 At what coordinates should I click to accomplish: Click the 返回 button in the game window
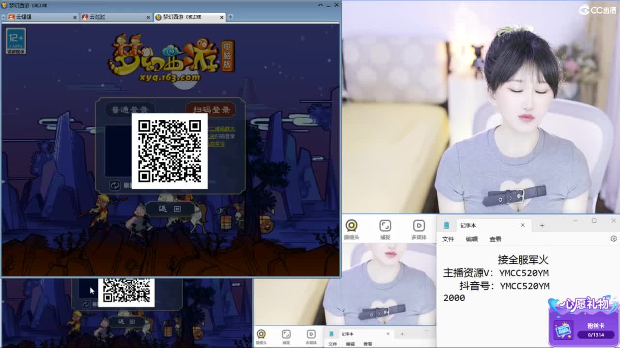click(x=170, y=209)
